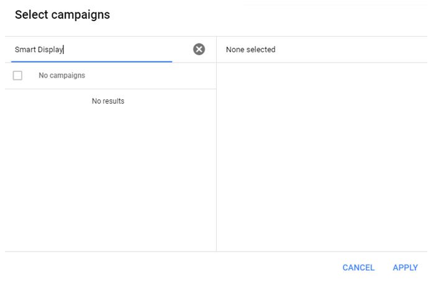The height and width of the screenshot is (285, 436).
Task: Click the divider between the two panels
Action: (216, 144)
